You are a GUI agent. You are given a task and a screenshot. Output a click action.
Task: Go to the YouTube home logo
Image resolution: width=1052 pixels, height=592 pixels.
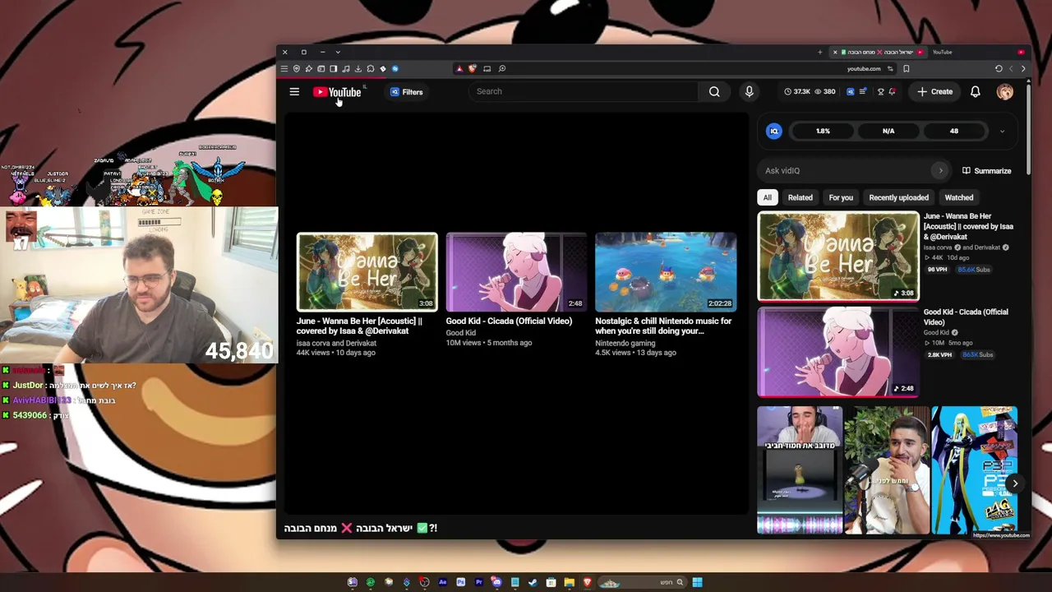click(x=337, y=92)
